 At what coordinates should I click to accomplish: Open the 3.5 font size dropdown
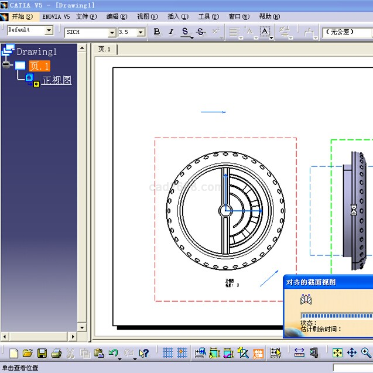141,33
